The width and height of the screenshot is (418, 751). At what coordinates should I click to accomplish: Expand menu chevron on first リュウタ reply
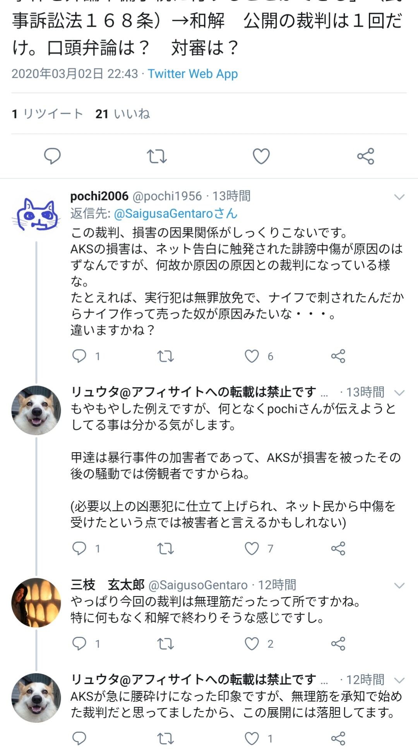(399, 393)
